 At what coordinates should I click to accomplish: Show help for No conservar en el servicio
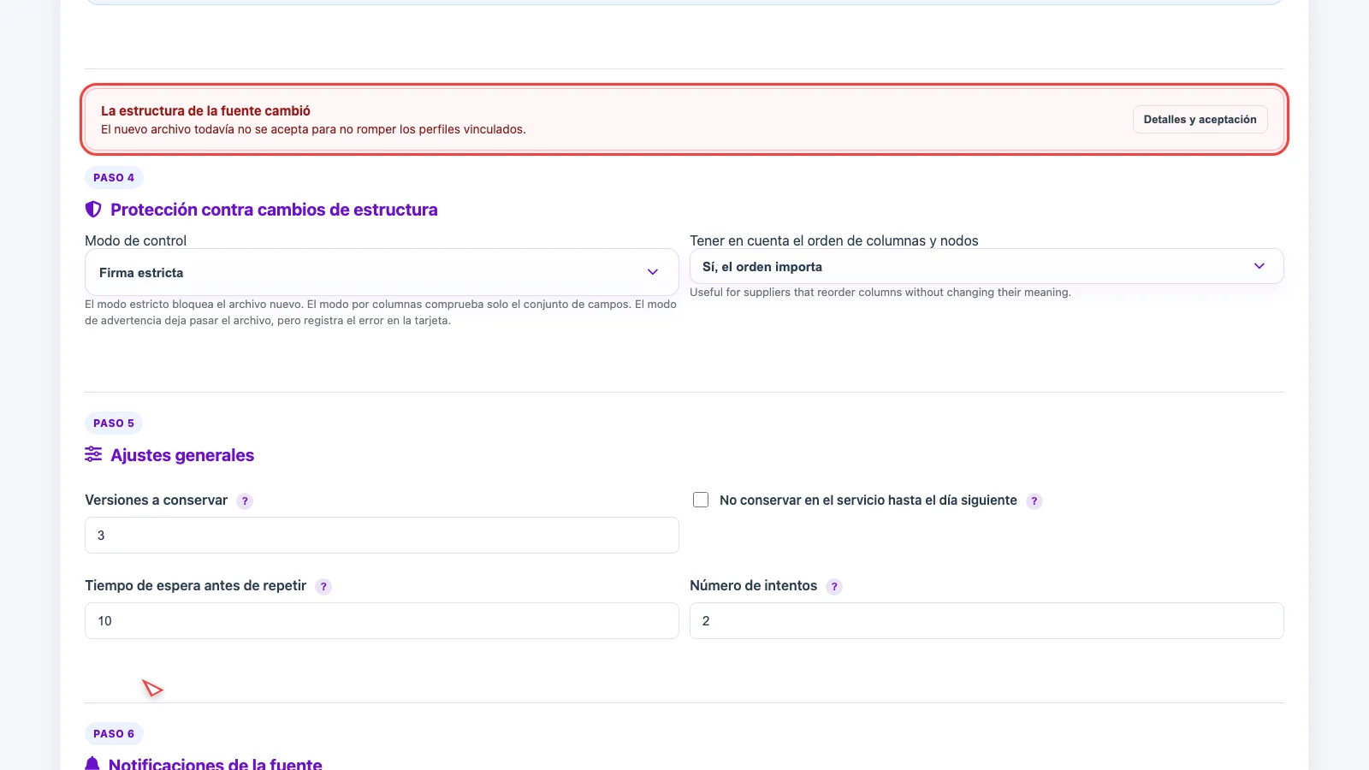(x=1034, y=501)
